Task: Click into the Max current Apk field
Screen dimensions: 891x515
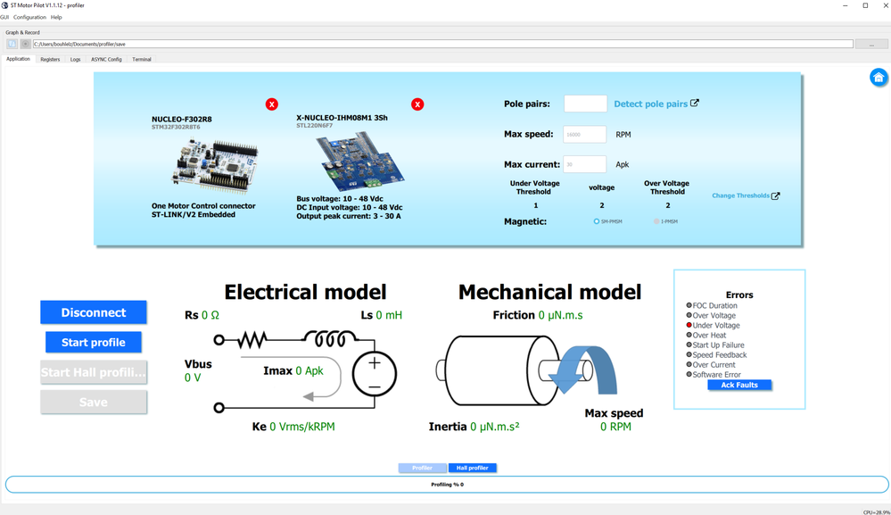Action: [x=585, y=164]
